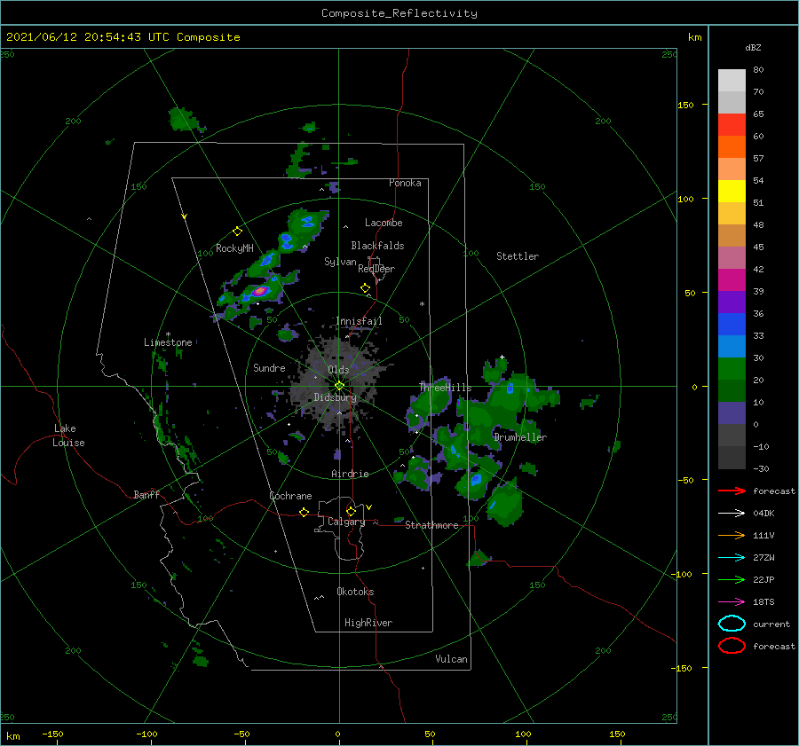Pick the dark green 20 dBZ swatch
The width and height of the screenshot is (799, 746).
coord(732,390)
